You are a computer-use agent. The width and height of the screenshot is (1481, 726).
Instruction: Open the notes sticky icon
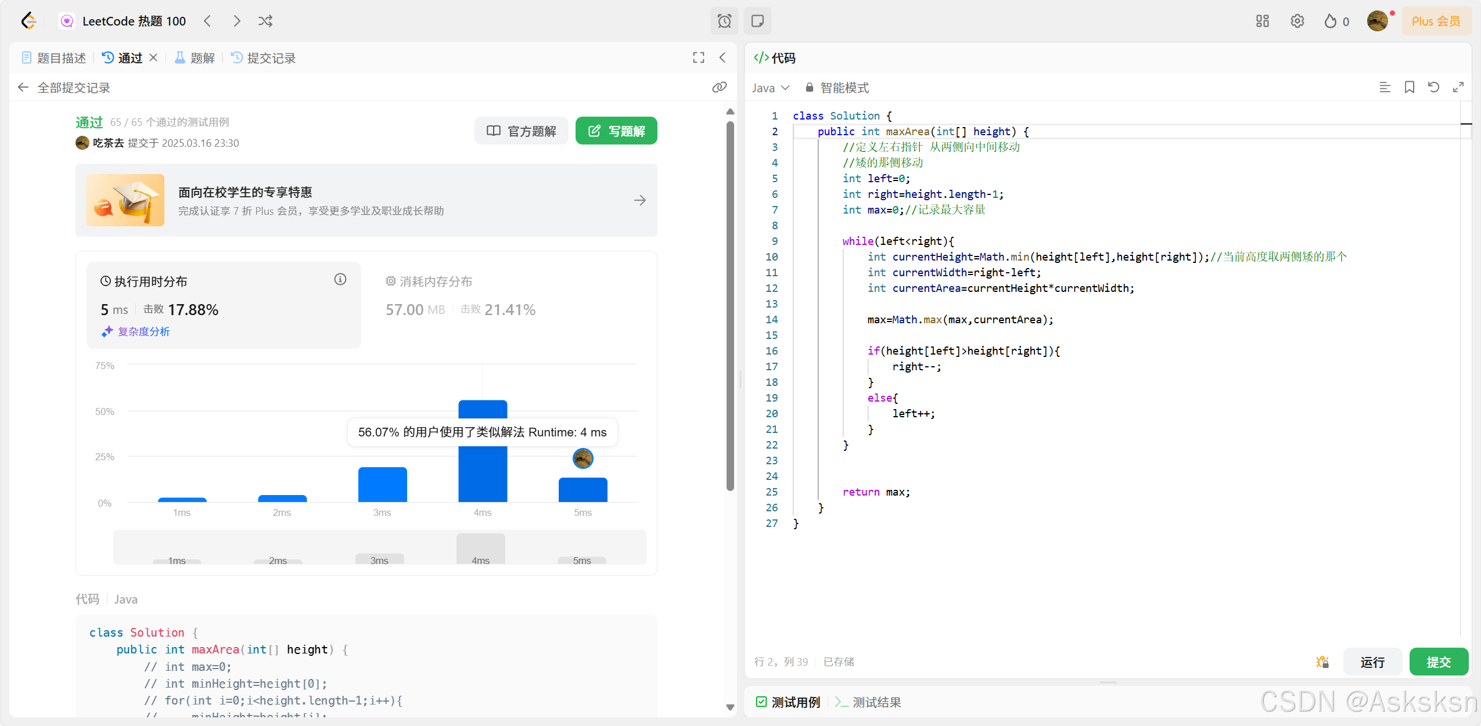[757, 21]
